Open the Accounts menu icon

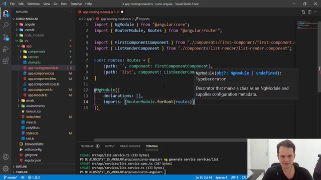6,156
